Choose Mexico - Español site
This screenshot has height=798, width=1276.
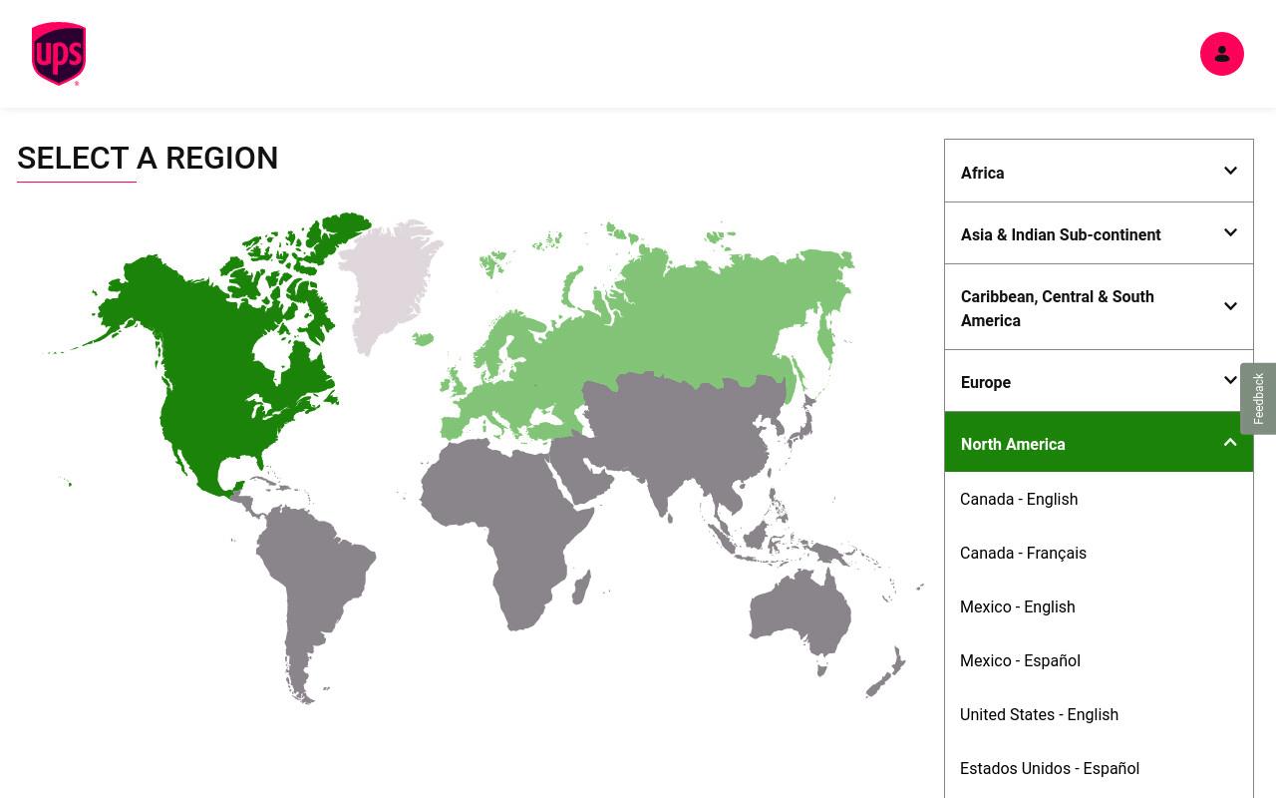pyautogui.click(x=1020, y=660)
